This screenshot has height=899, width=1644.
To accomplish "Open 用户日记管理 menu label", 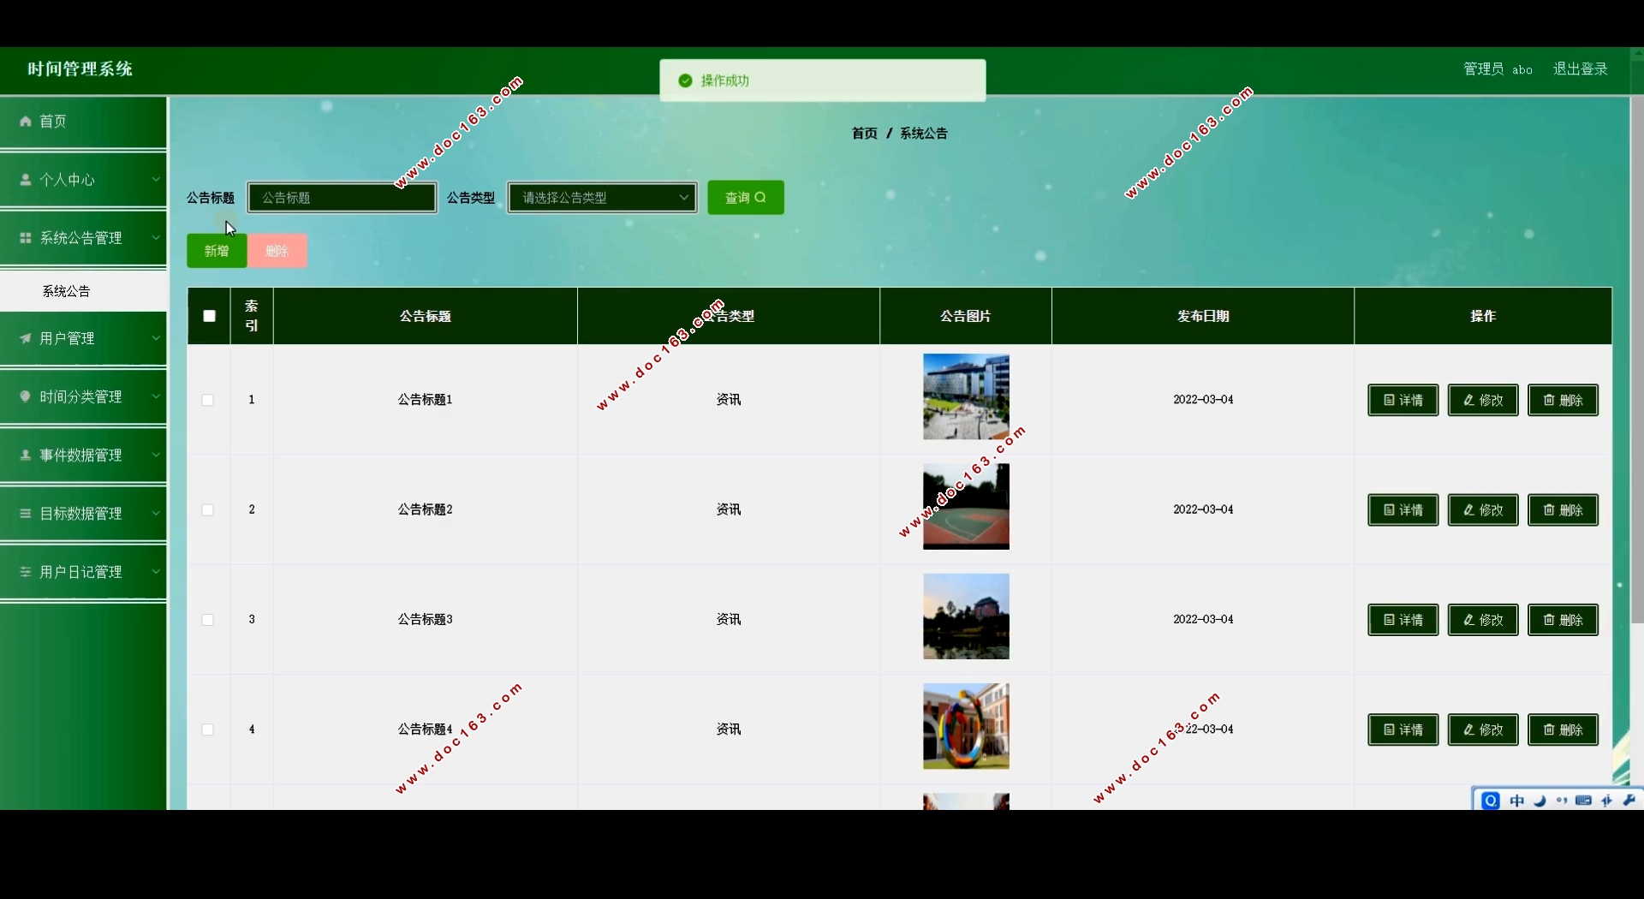I will click(x=80, y=572).
